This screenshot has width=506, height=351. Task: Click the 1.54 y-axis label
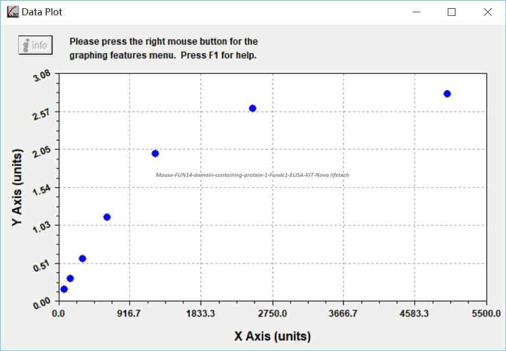coord(42,190)
